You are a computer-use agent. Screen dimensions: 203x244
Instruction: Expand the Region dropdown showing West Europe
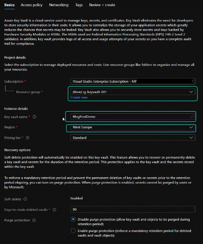(132, 127)
